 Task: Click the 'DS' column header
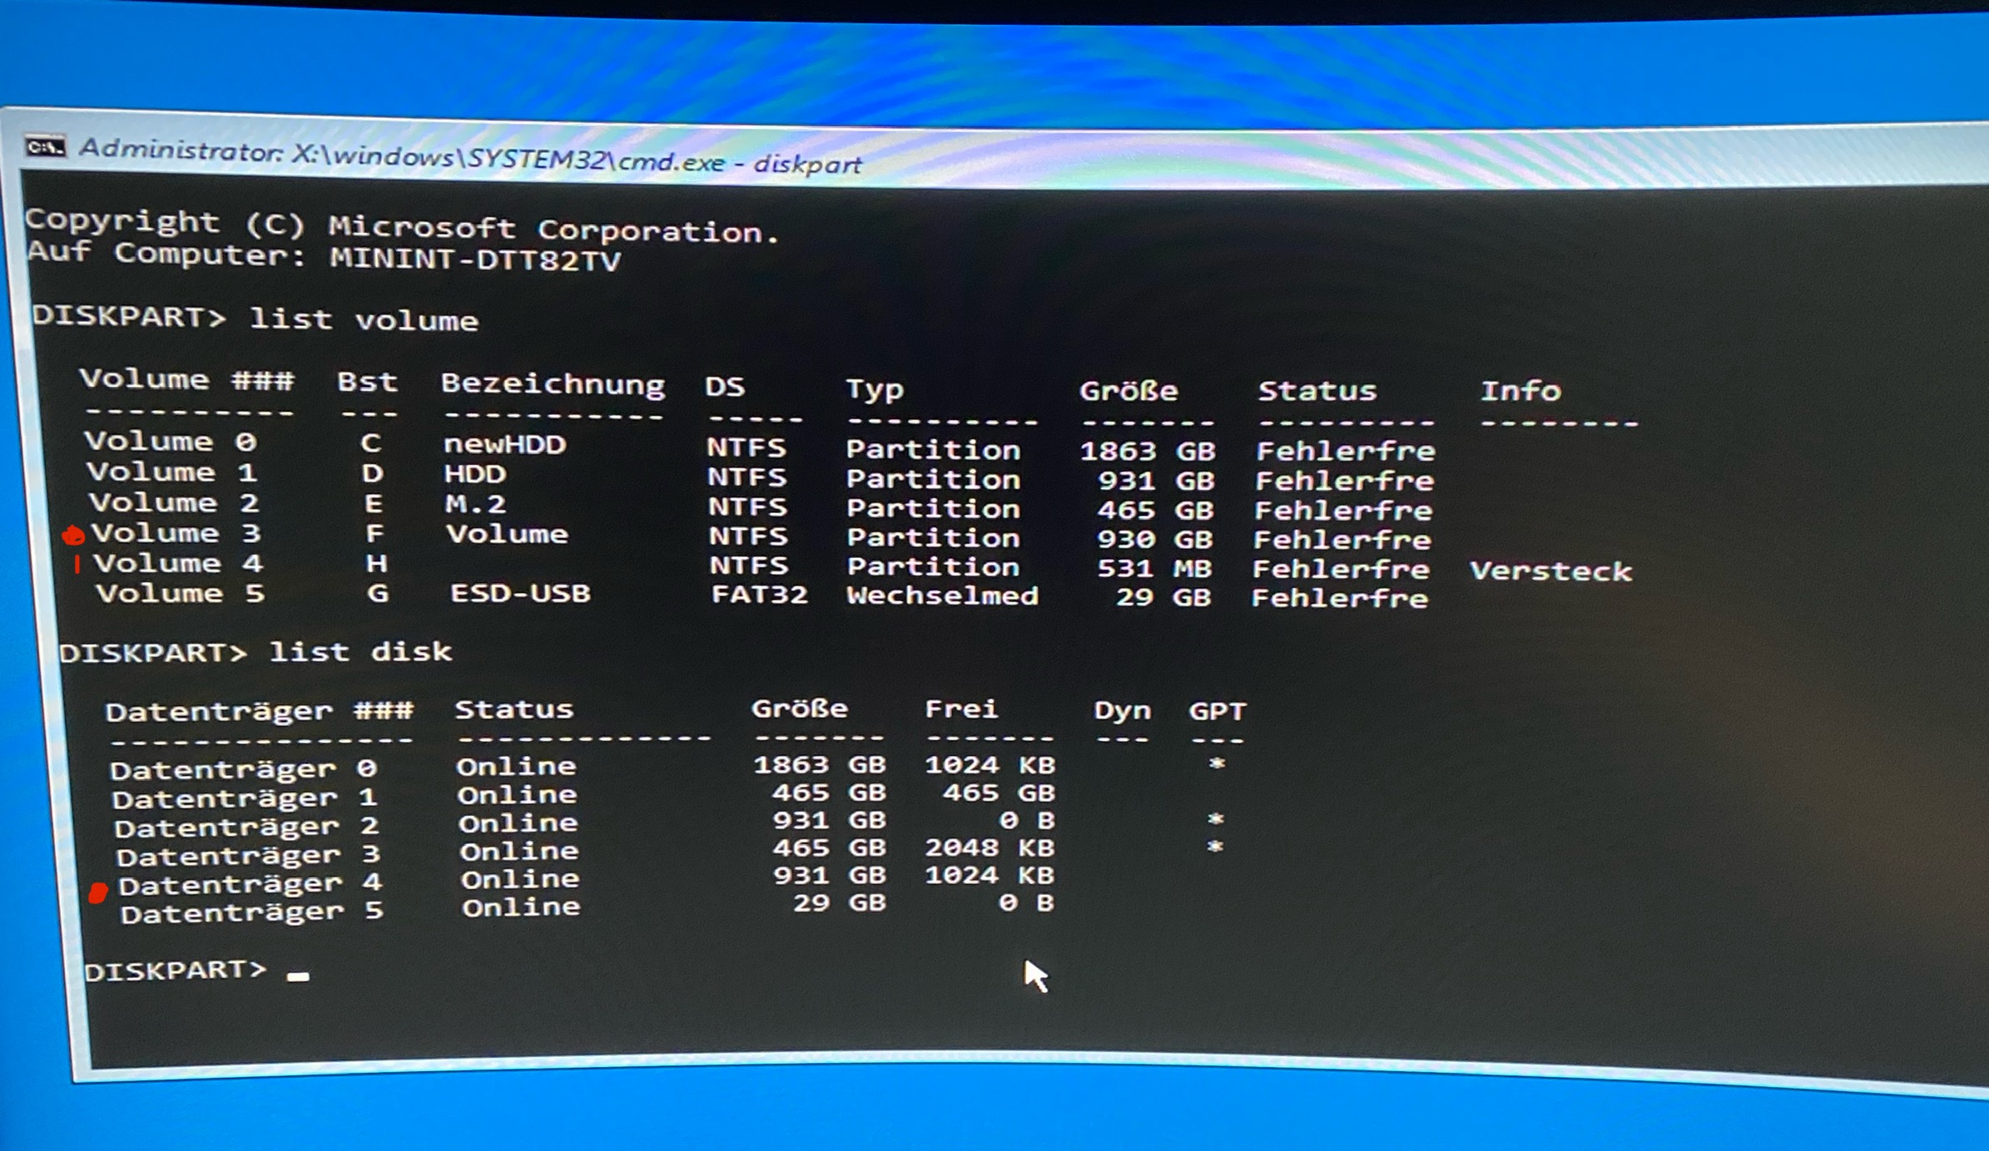(725, 387)
